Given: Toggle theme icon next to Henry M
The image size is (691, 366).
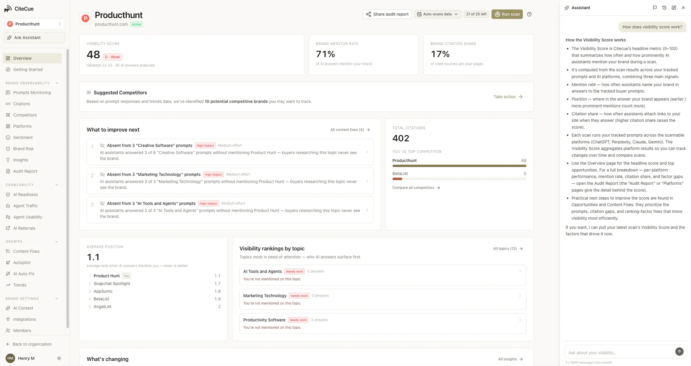Looking at the screenshot, I should (x=59, y=358).
